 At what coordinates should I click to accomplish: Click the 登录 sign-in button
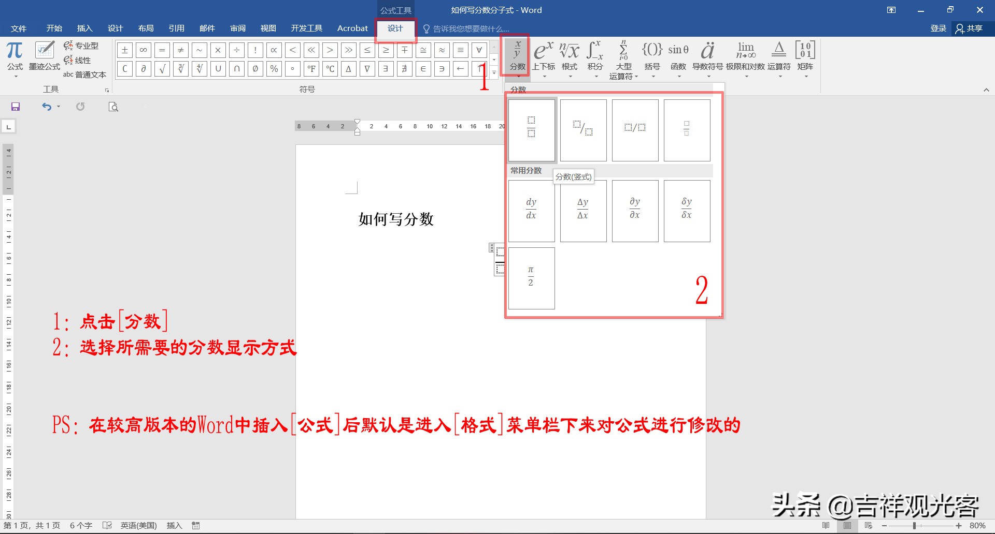pos(937,28)
